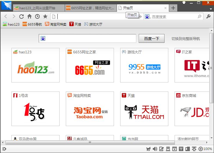Open the 1号店 thumbnail tile
This screenshot has width=214, height=153.
point(35,109)
